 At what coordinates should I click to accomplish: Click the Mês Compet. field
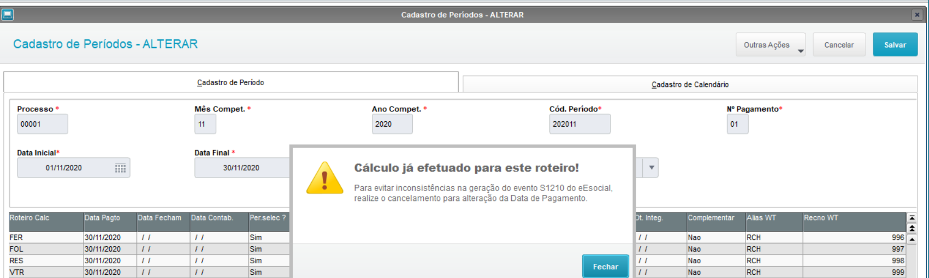coord(205,124)
